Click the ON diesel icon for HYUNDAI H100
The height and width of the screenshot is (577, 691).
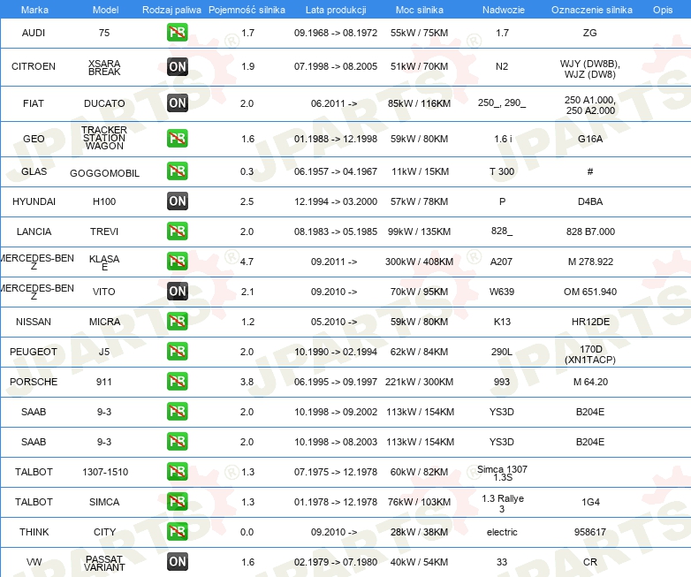pyautogui.click(x=177, y=201)
